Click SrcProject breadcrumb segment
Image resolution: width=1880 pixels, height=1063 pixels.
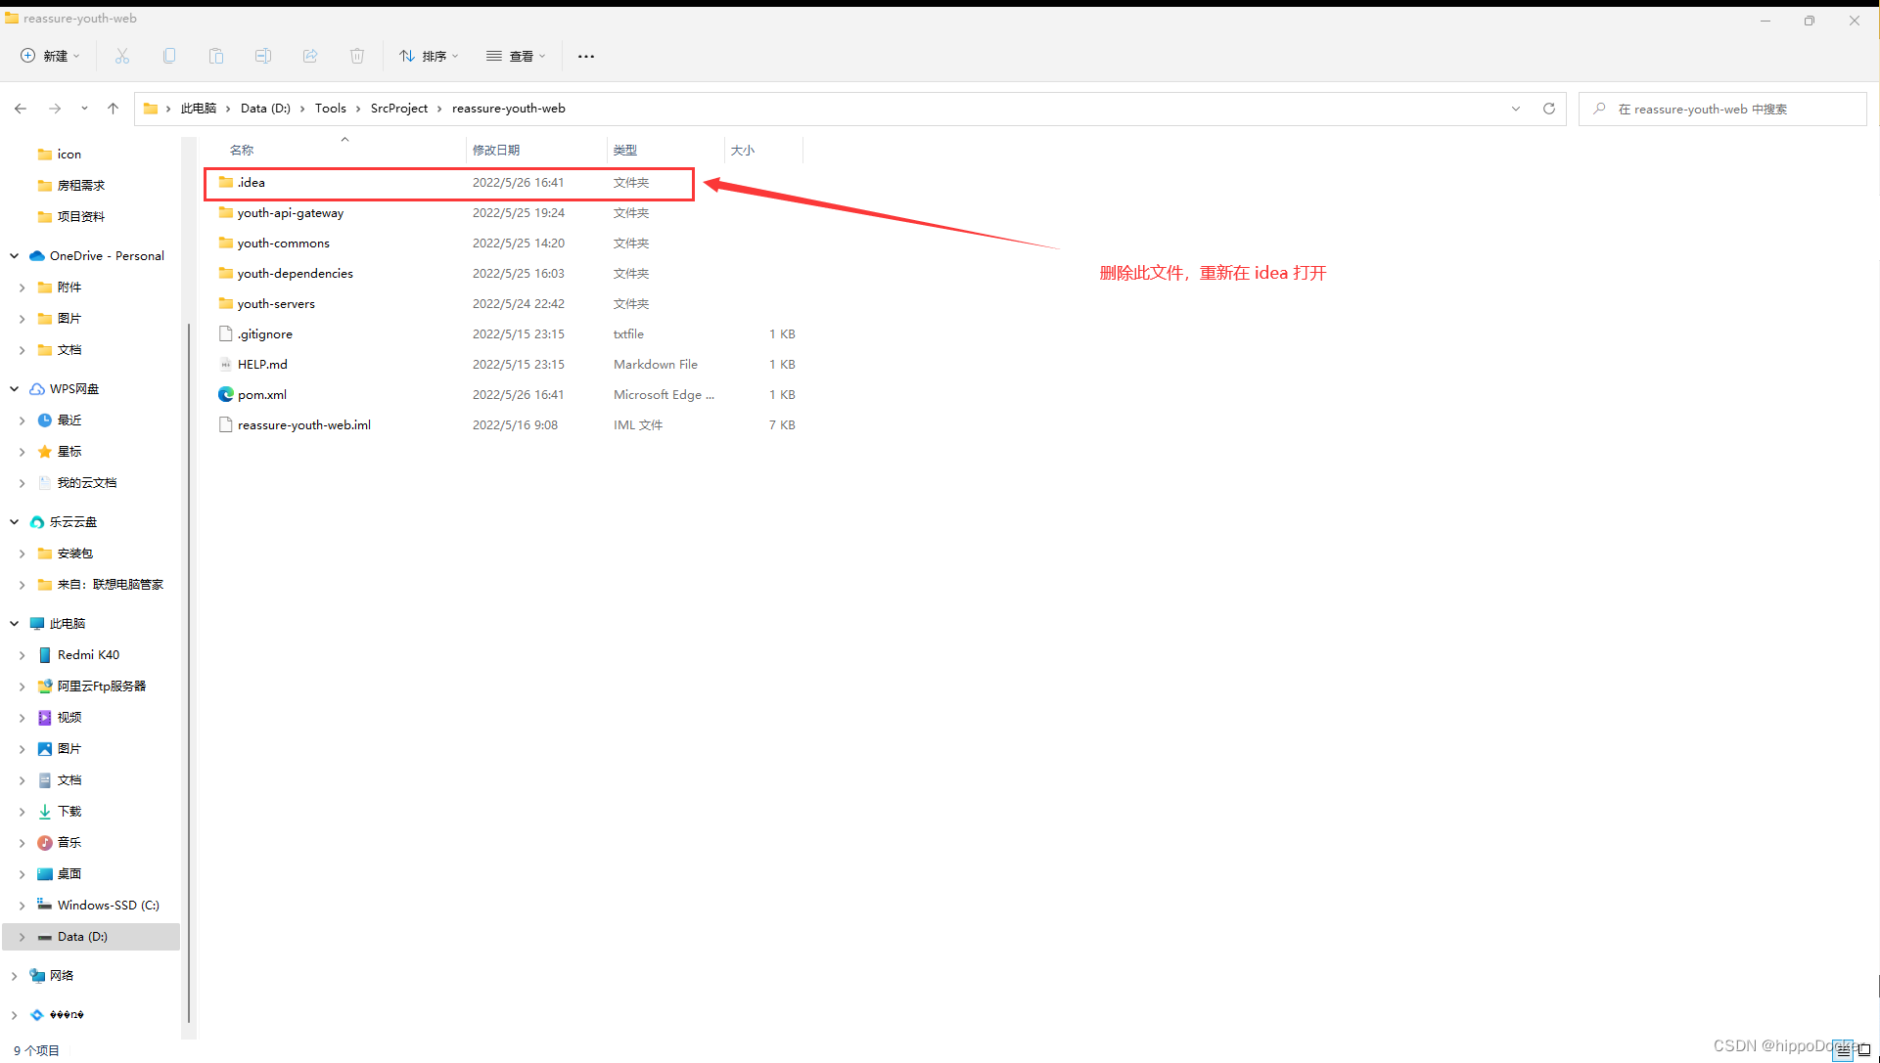(399, 109)
